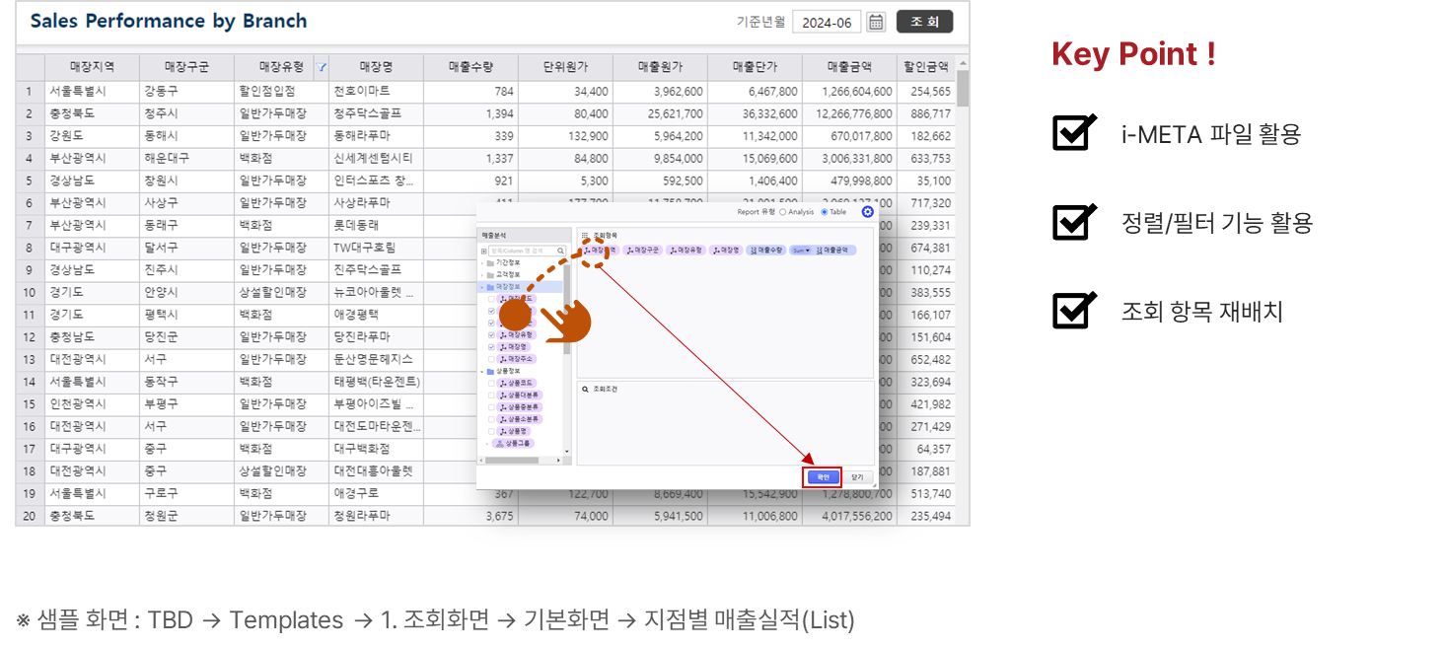Uncheck the 매장명 checkbox
1444x649 pixels.
[x=491, y=347]
